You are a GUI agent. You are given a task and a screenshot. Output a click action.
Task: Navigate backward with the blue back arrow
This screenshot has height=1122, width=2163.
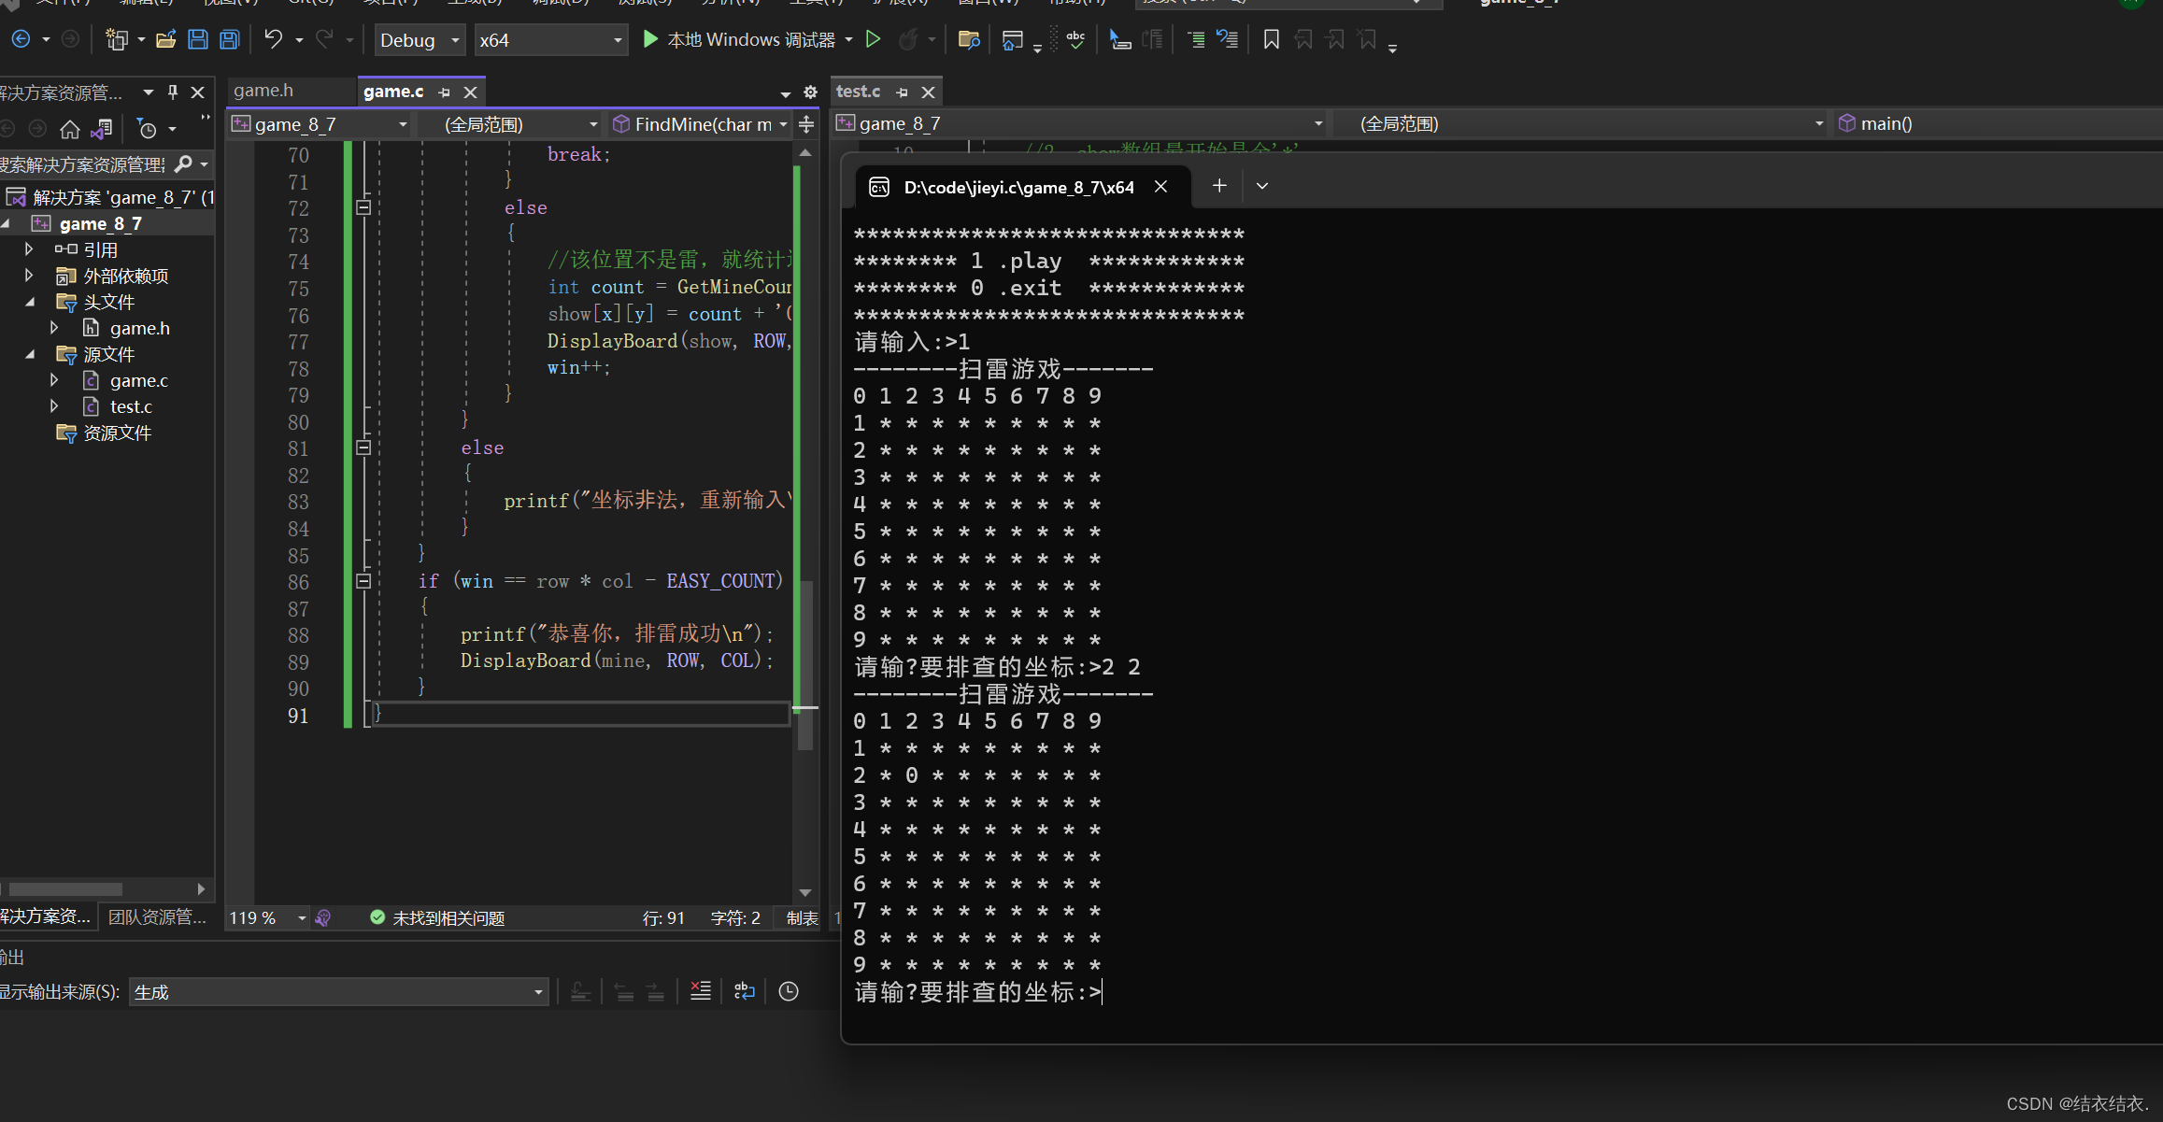tap(21, 39)
